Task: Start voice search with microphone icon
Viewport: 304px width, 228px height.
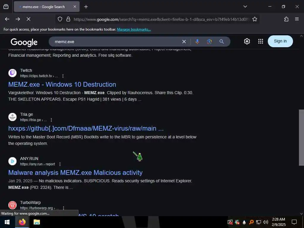Action: coord(197,42)
